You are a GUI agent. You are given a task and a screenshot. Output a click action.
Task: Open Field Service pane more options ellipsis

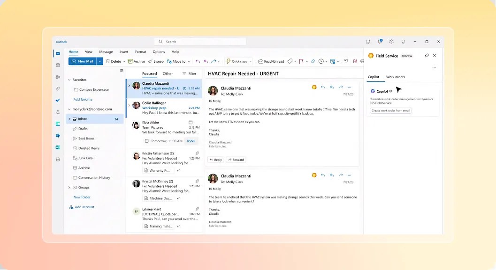[x=434, y=67]
